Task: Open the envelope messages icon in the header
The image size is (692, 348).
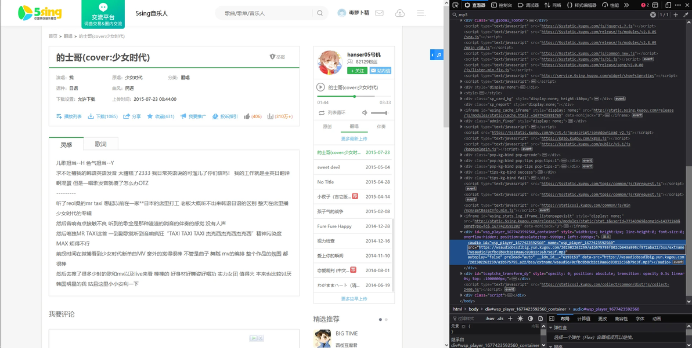Action: pos(379,13)
